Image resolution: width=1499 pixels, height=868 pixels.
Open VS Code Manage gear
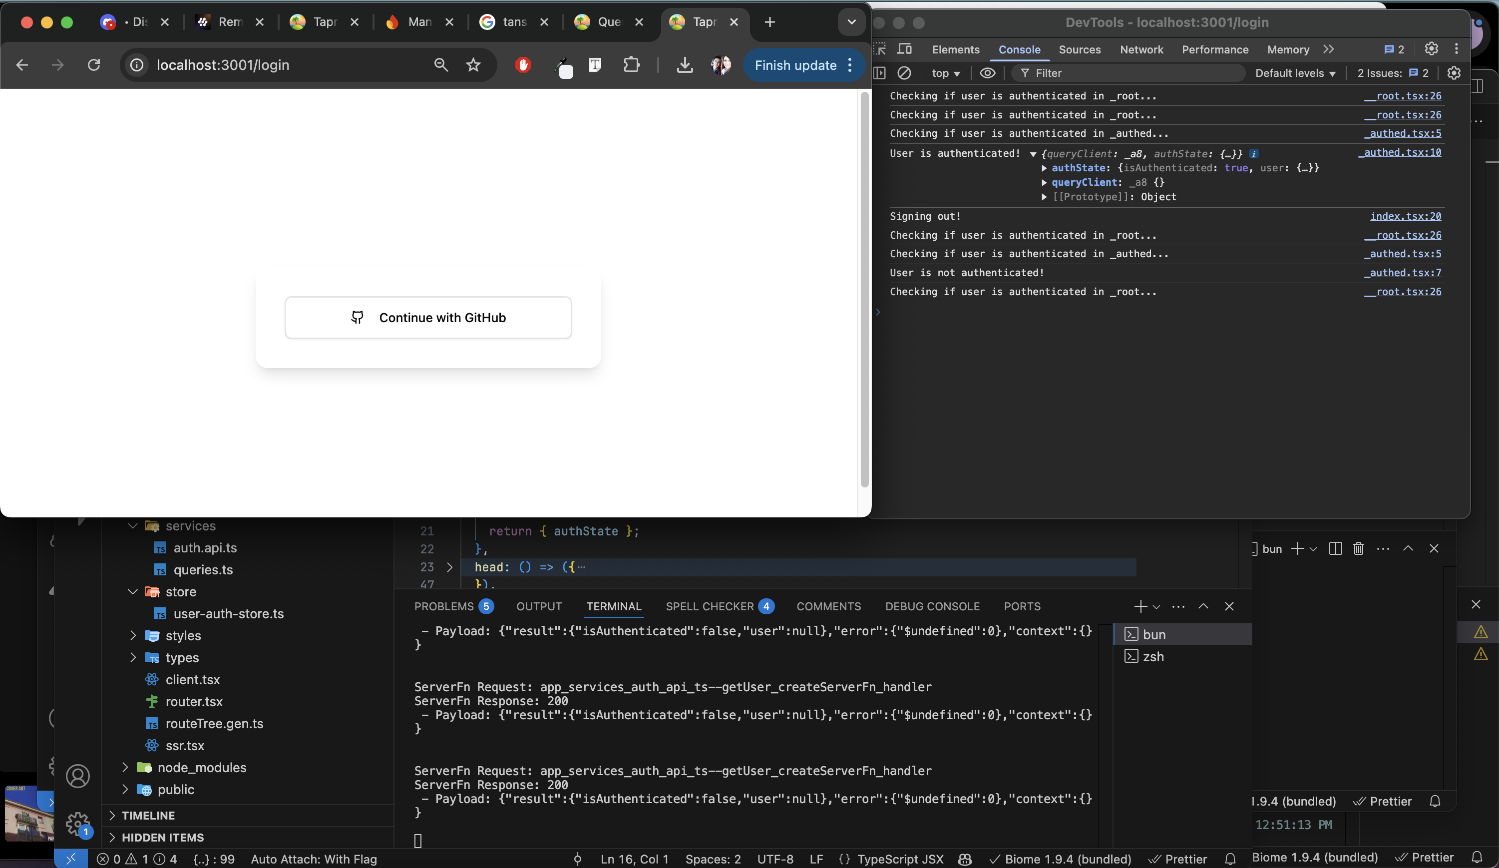tap(78, 824)
